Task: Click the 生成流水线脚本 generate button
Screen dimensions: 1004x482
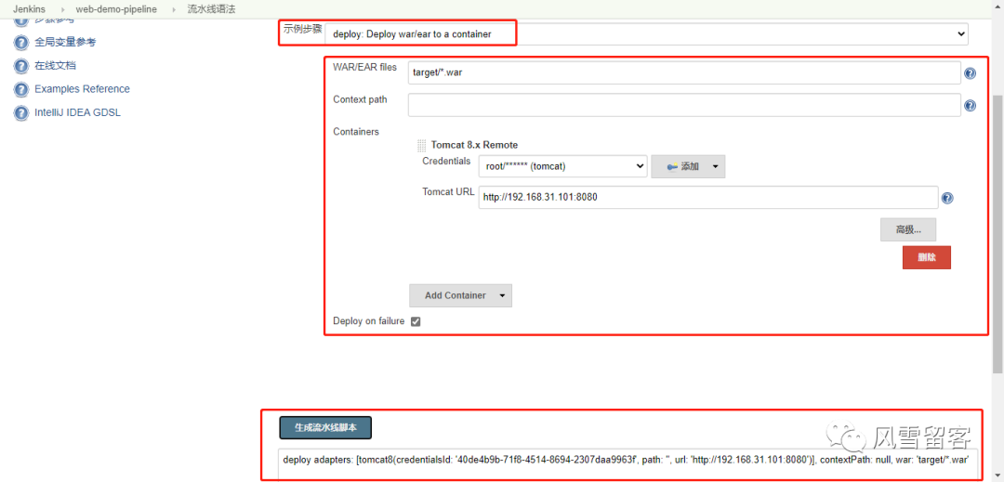Action: click(325, 428)
